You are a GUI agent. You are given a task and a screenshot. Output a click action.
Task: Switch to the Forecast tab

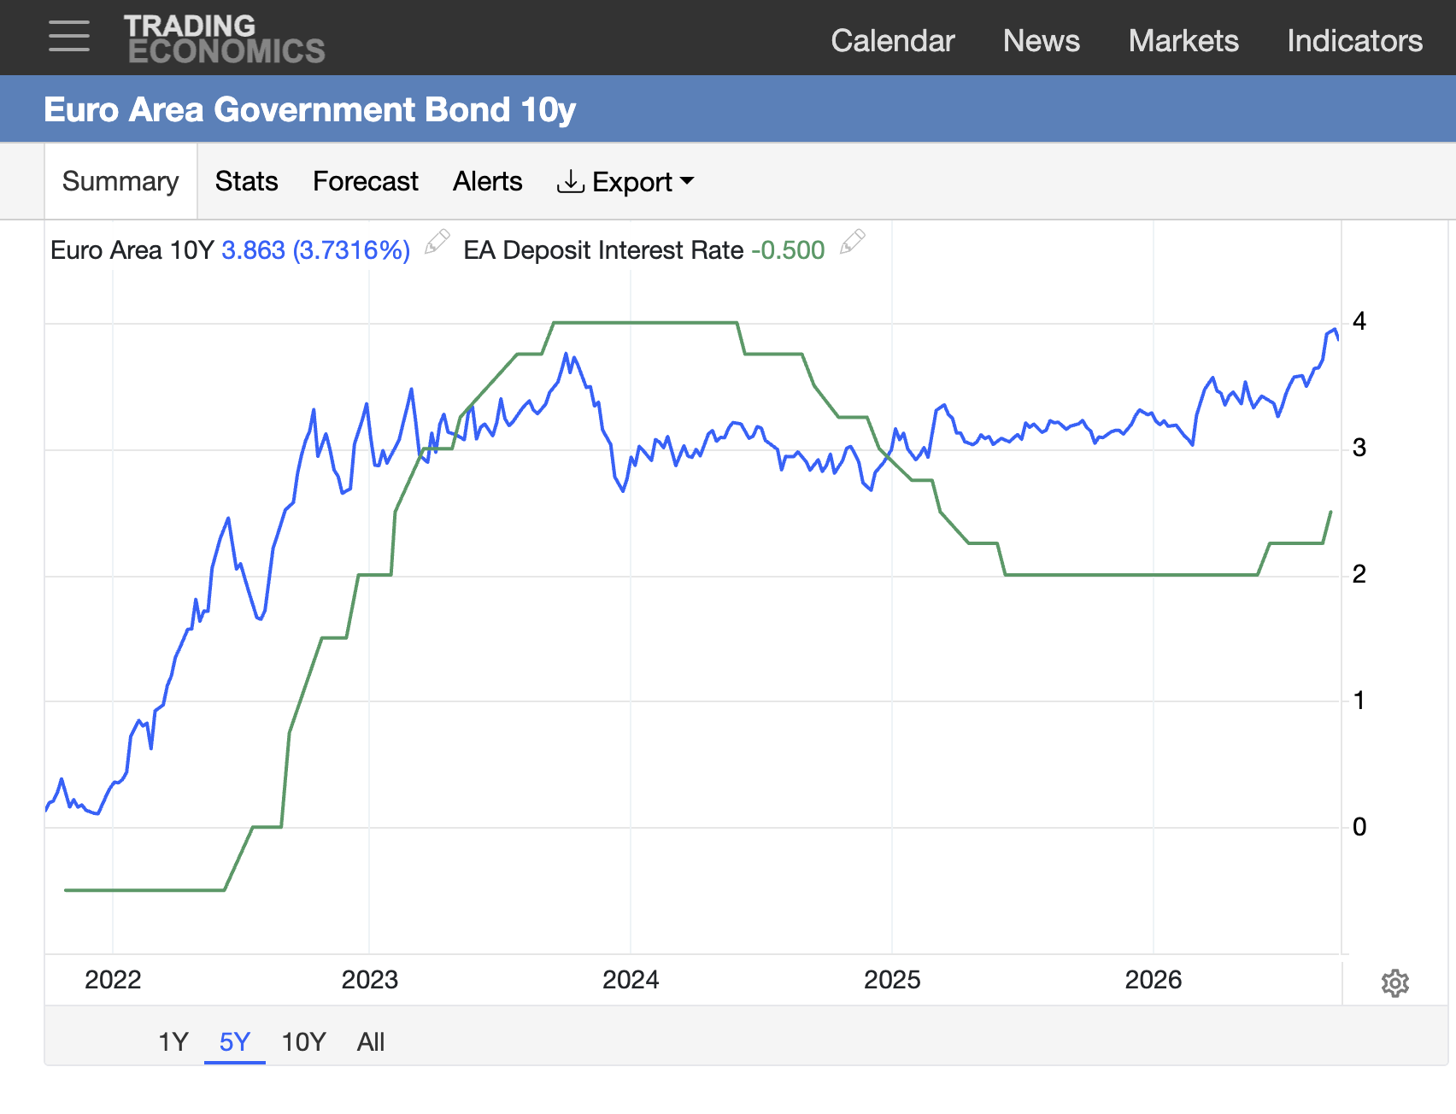pyautogui.click(x=366, y=181)
